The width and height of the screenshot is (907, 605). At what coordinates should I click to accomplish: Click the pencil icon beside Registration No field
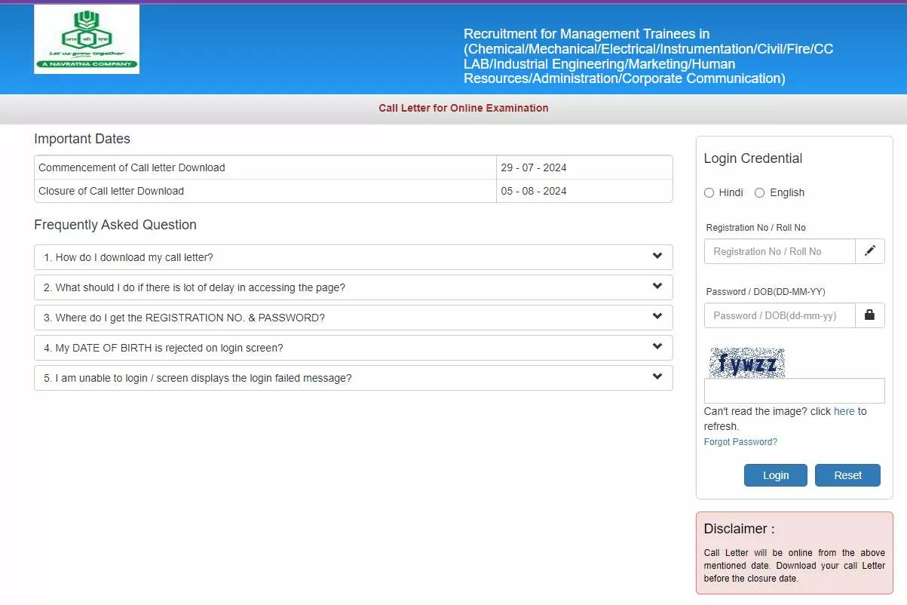[x=869, y=251]
